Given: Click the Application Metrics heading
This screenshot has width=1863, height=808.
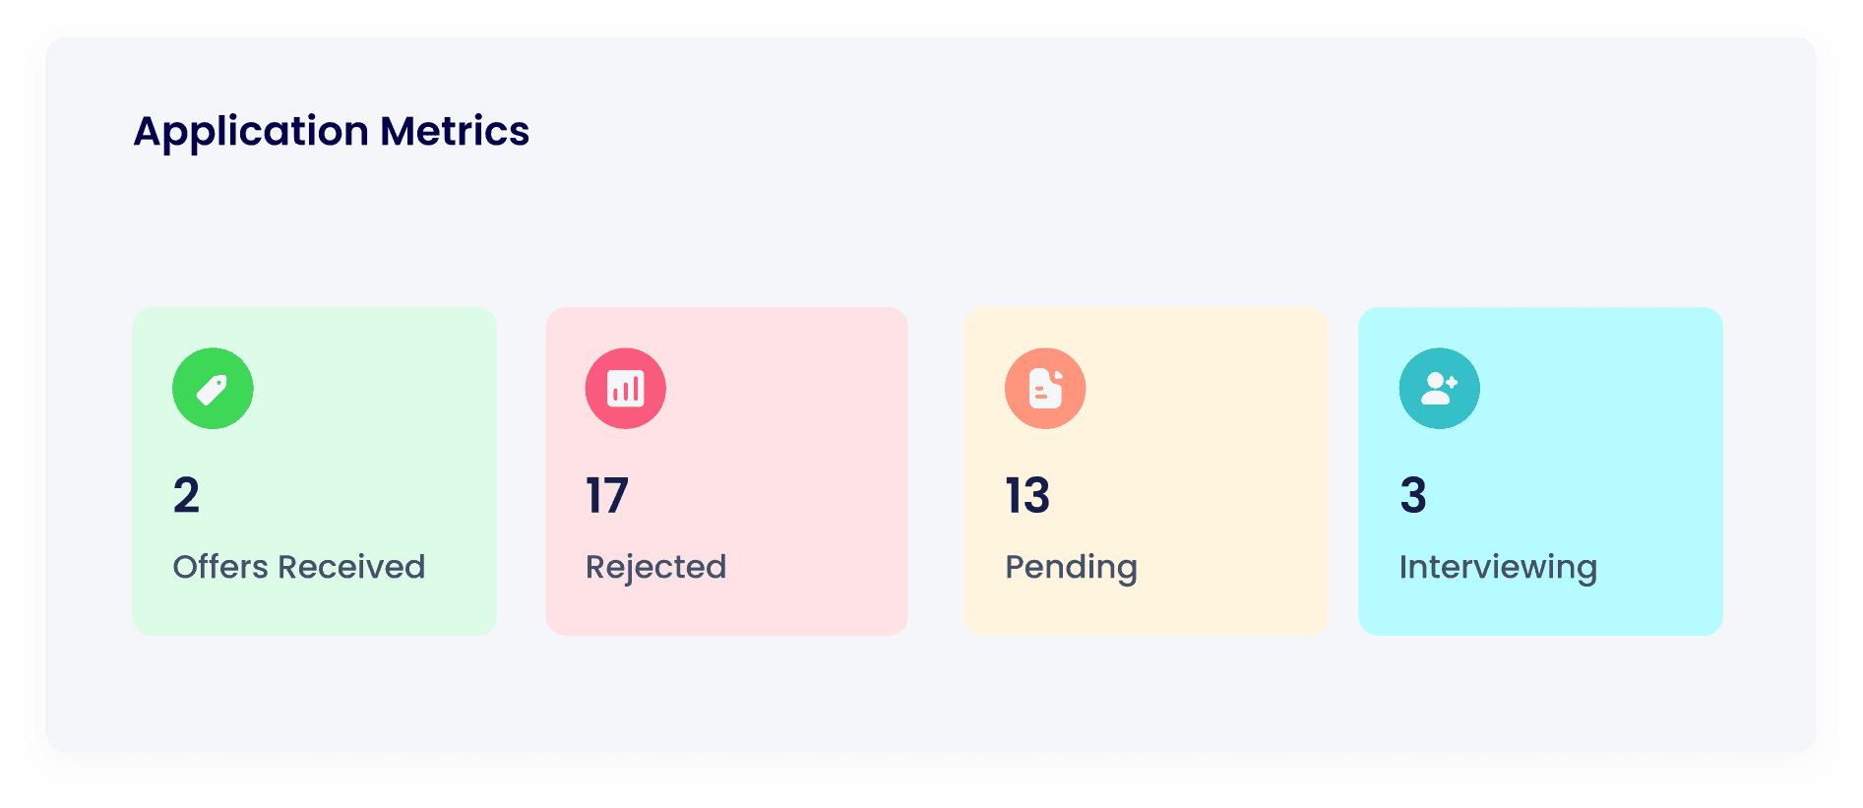Looking at the screenshot, I should pos(332,131).
